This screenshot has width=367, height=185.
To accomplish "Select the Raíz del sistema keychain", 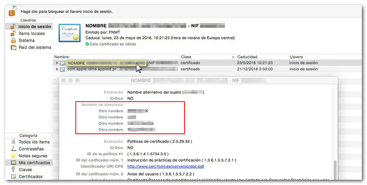I will click(35, 47).
